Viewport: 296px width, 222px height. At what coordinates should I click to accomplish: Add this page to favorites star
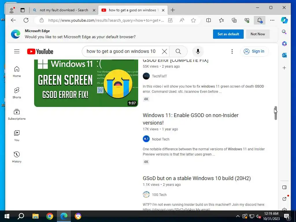(x=193, y=20)
